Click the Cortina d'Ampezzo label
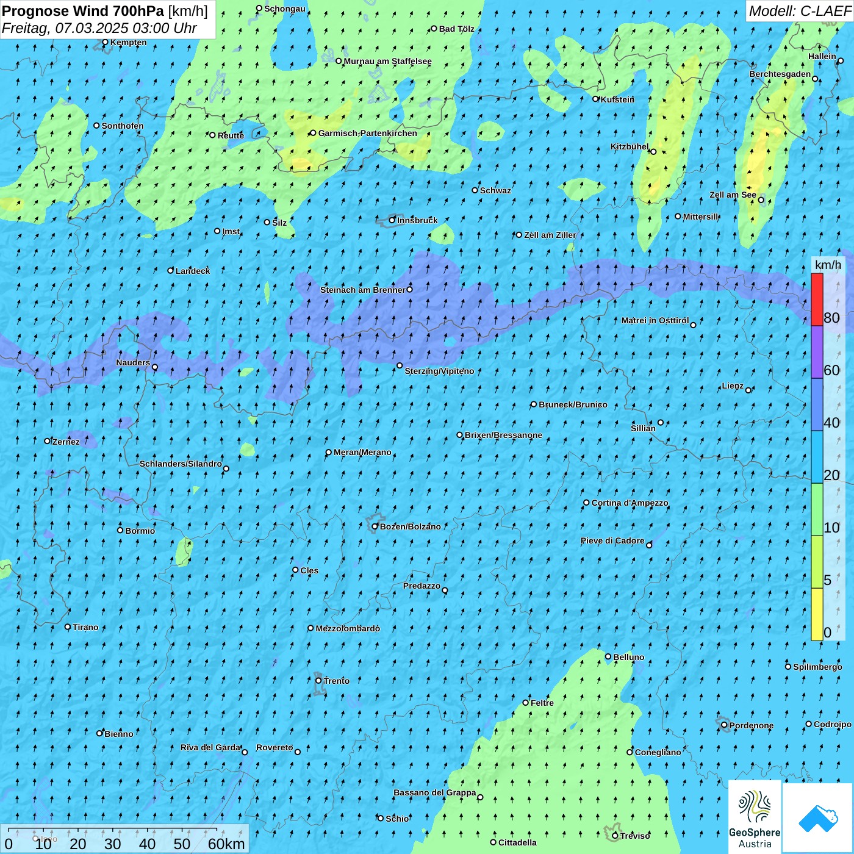Image resolution: width=854 pixels, height=854 pixels. [x=630, y=503]
